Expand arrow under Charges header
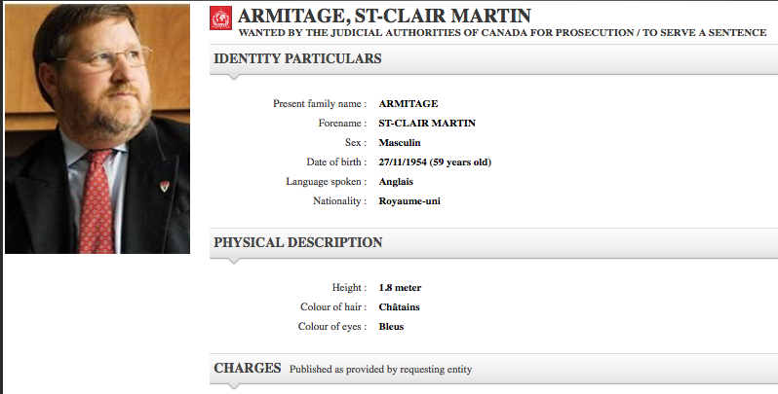The image size is (778, 394). pyautogui.click(x=233, y=386)
